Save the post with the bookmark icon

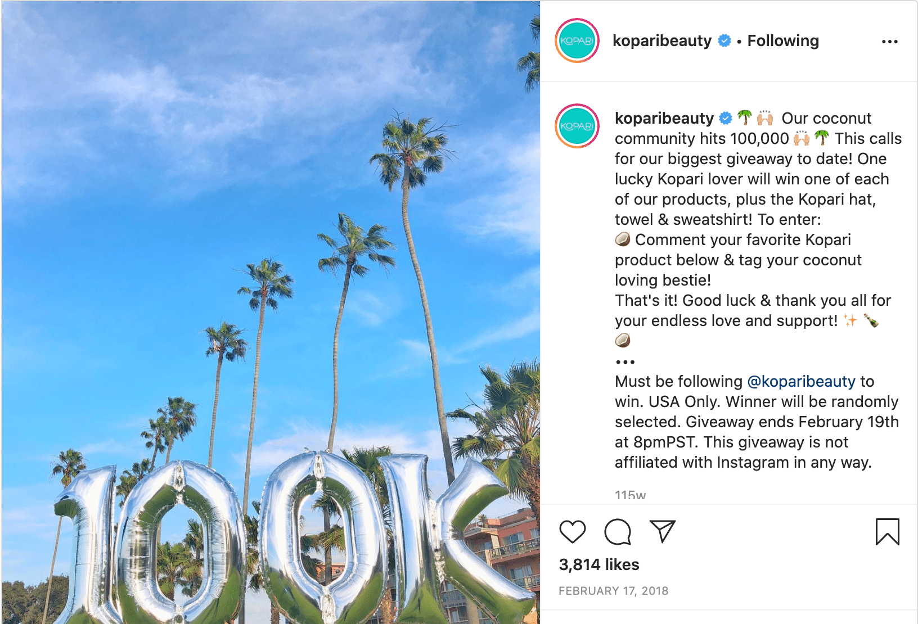point(887,532)
